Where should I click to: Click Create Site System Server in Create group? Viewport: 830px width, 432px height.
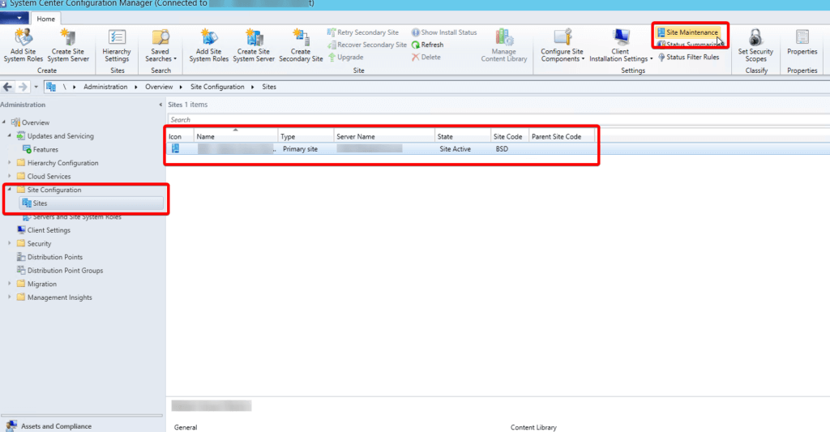(x=68, y=45)
